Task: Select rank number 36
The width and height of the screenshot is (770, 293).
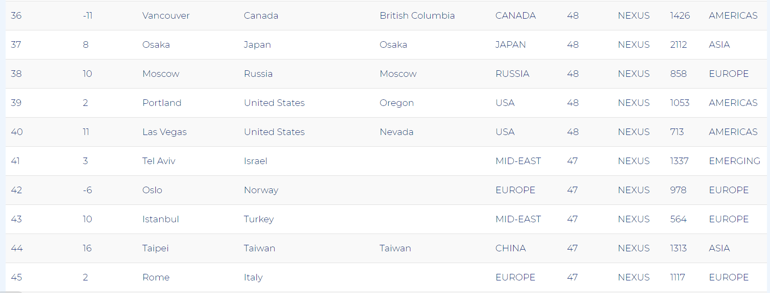Action: pyautogui.click(x=16, y=16)
